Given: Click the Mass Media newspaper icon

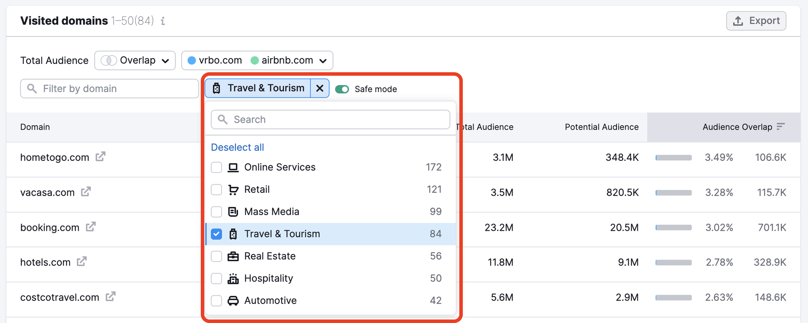Looking at the screenshot, I should point(233,212).
